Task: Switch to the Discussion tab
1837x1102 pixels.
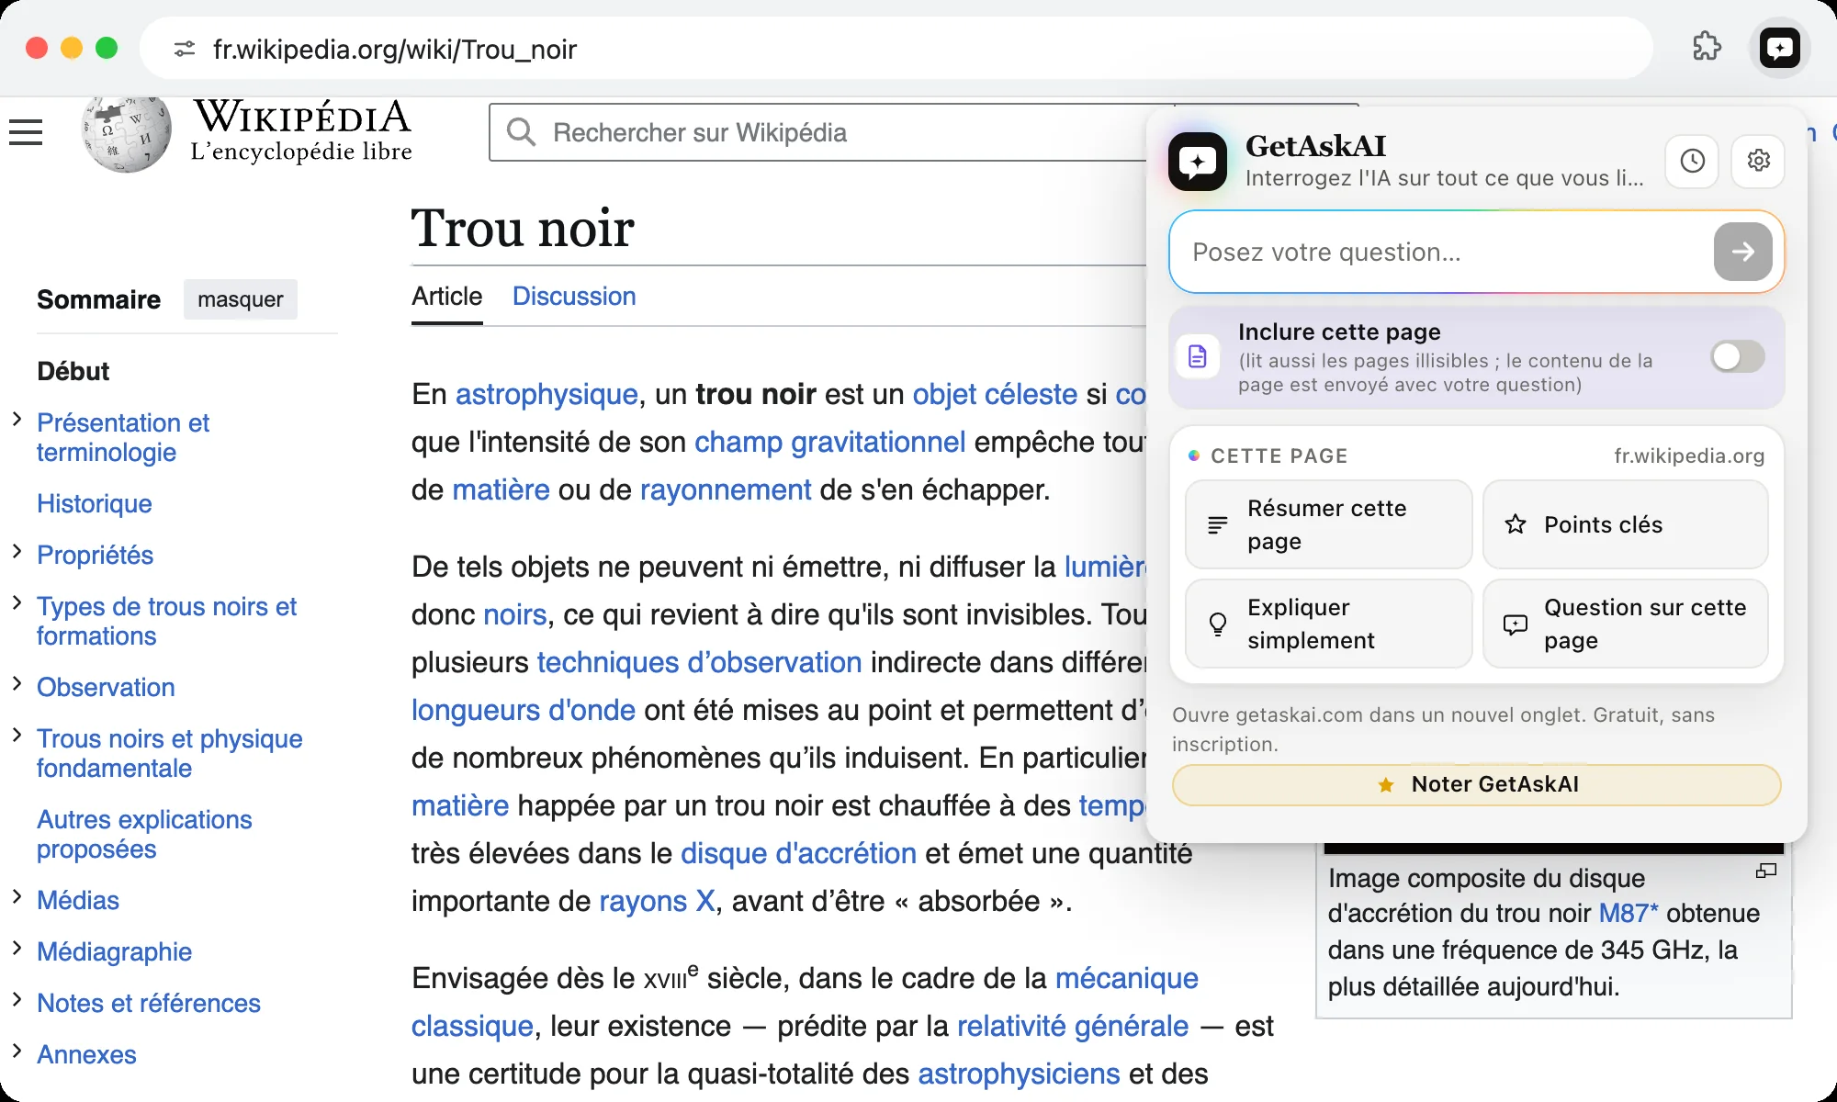Action: coord(574,297)
